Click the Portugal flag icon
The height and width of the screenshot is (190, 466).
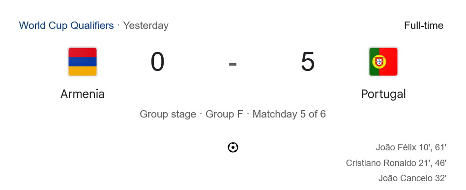[x=383, y=62]
